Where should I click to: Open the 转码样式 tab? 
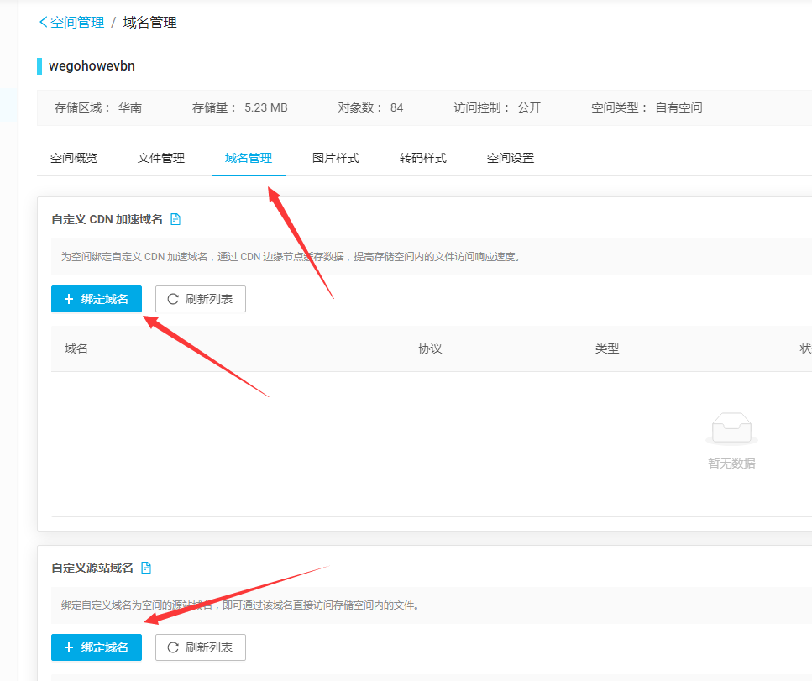click(423, 158)
